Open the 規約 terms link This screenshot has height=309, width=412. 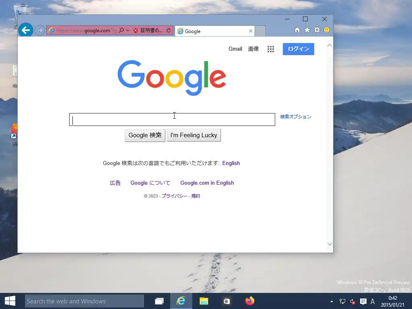(x=196, y=196)
